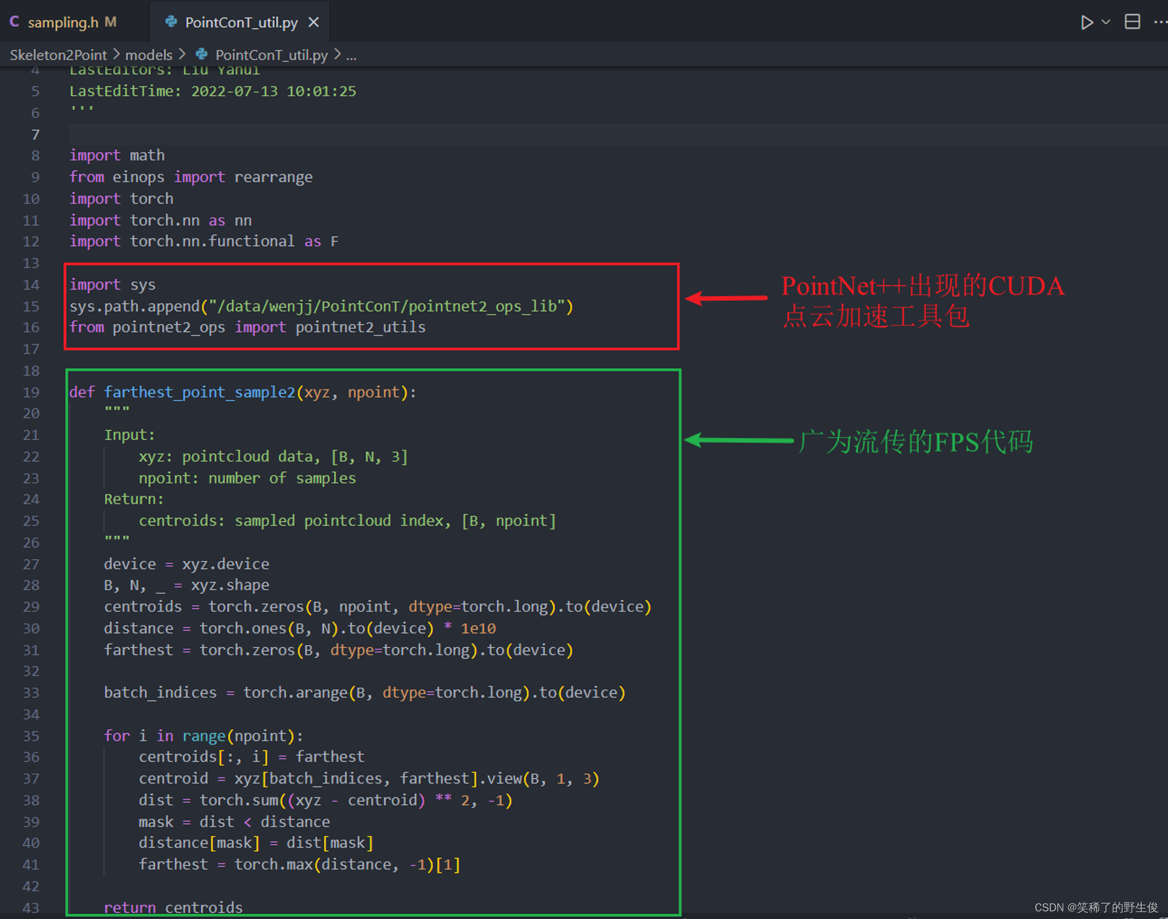Open the run options dropdown chevron
The image size is (1168, 919).
coord(1104,22)
